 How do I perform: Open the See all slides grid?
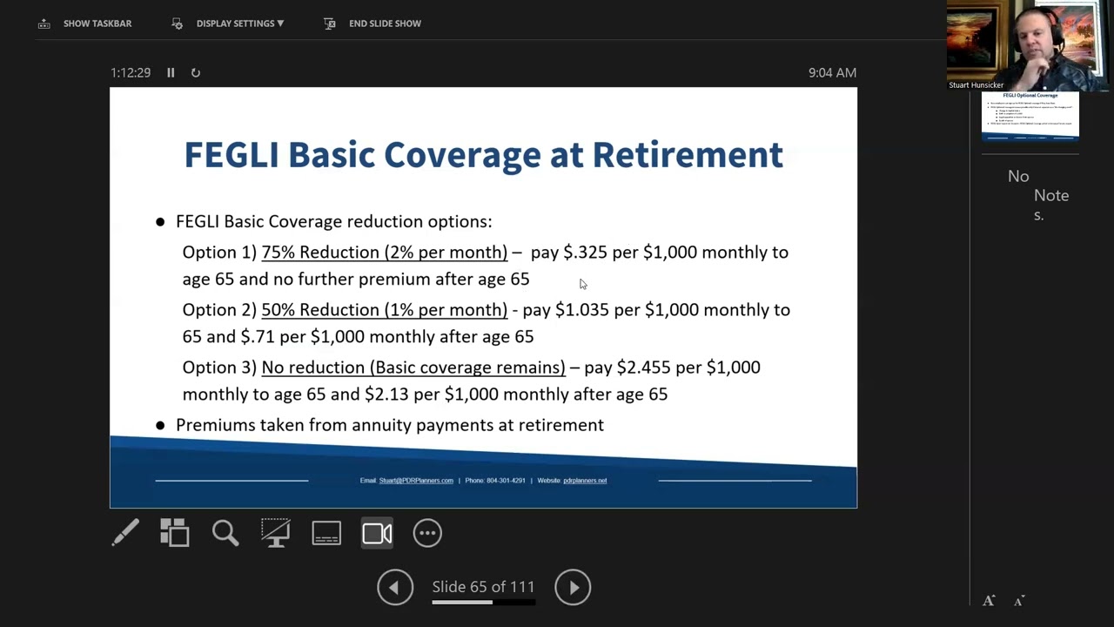pos(175,533)
